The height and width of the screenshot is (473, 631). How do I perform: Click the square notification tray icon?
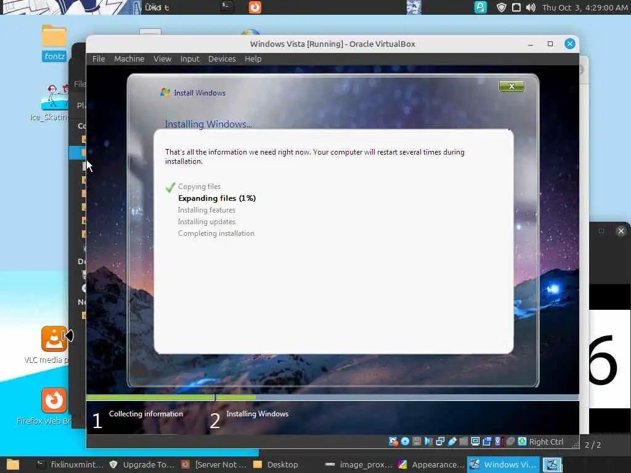pos(516,7)
